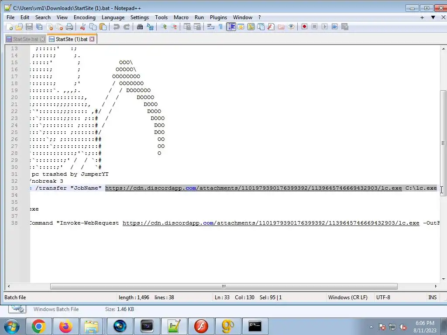Open the Command Prompt taskbar icon
This screenshot has width=447, height=335.
pos(254,326)
